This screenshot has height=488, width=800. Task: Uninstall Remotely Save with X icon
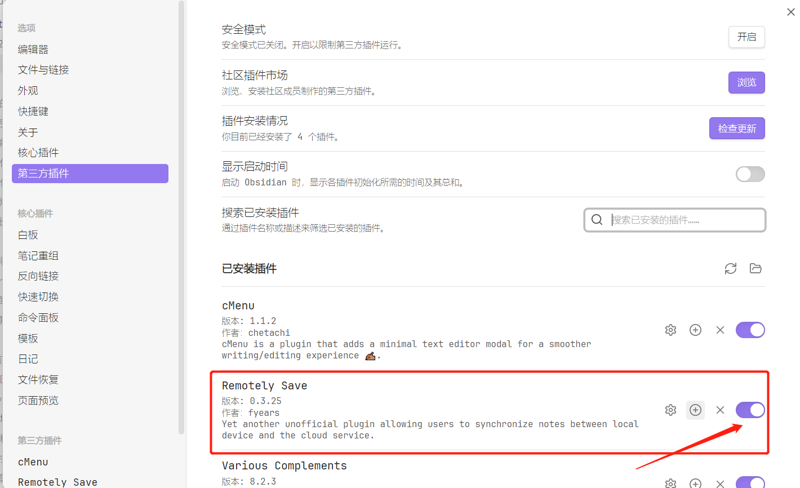coord(720,410)
